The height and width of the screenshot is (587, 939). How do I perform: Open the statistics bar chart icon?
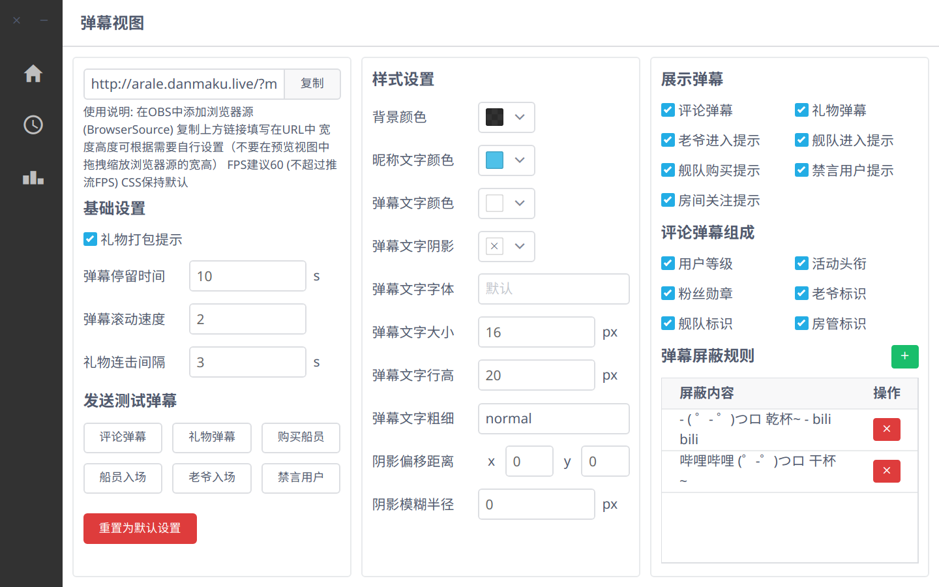coord(33,177)
